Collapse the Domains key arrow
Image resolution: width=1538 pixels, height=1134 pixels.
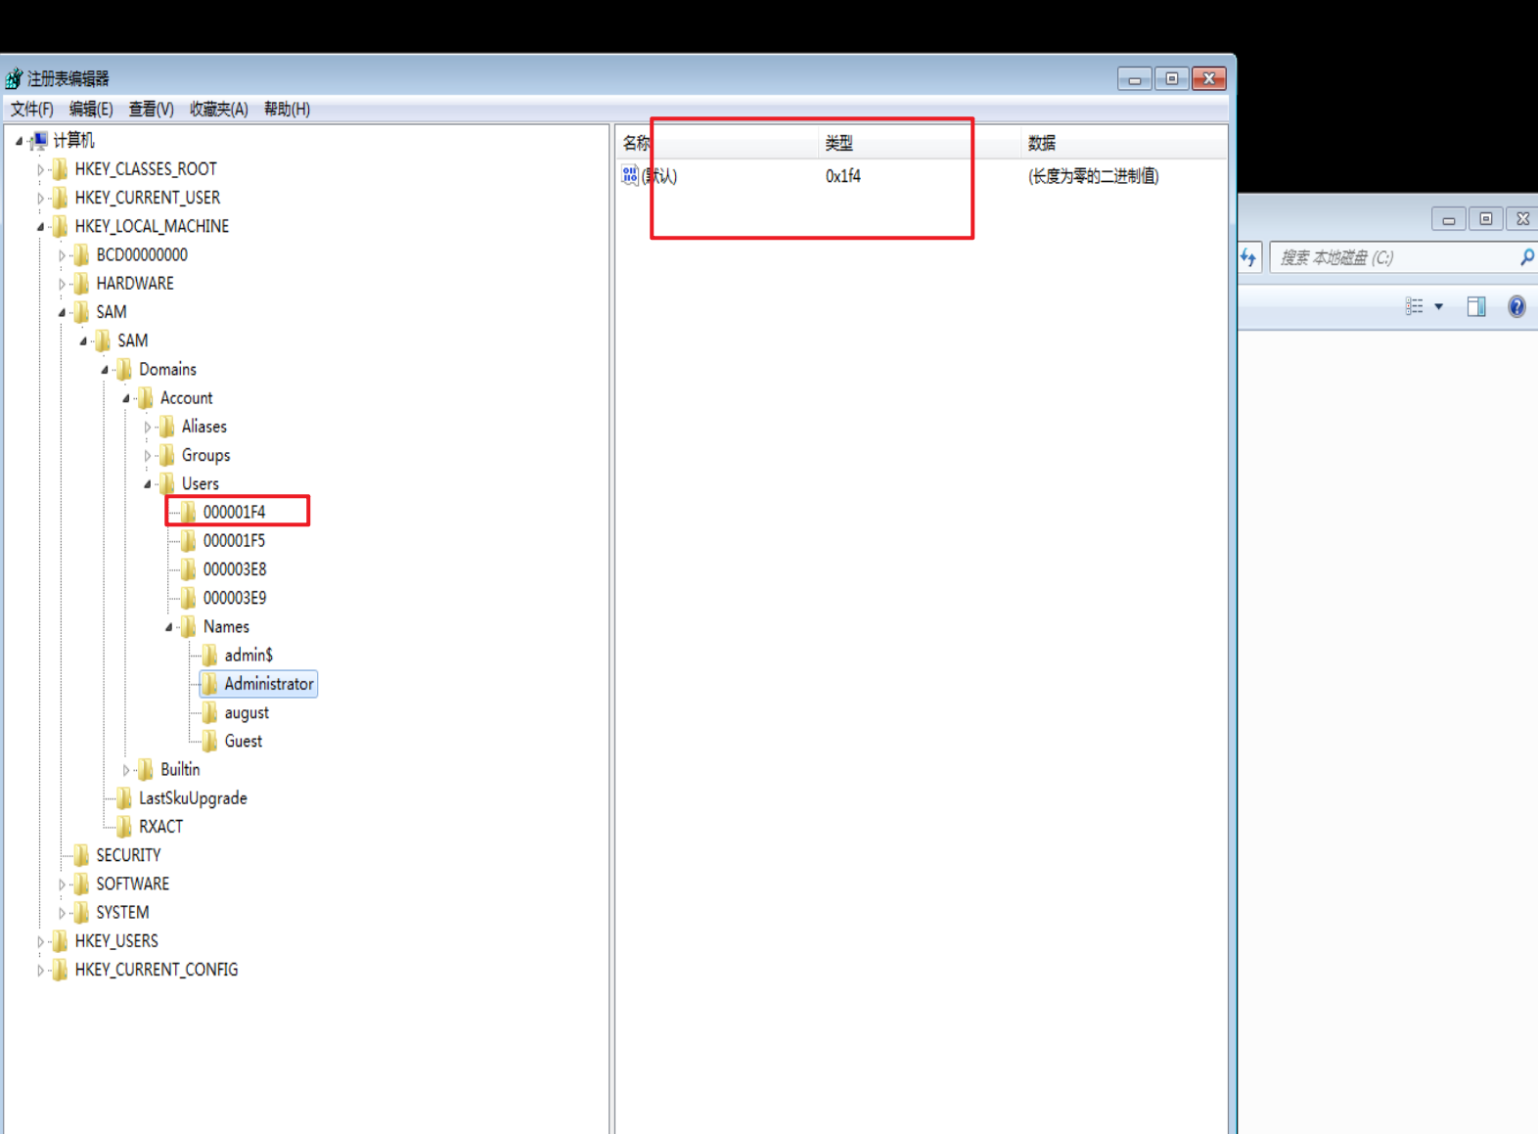pos(105,370)
